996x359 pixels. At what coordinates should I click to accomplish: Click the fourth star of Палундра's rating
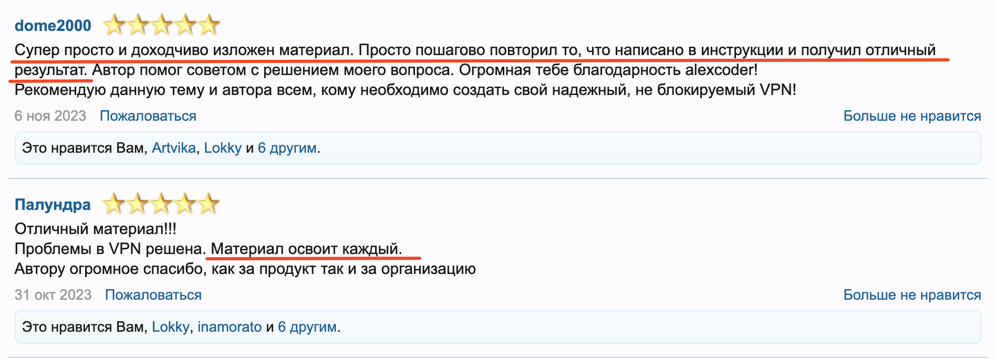coord(185,204)
